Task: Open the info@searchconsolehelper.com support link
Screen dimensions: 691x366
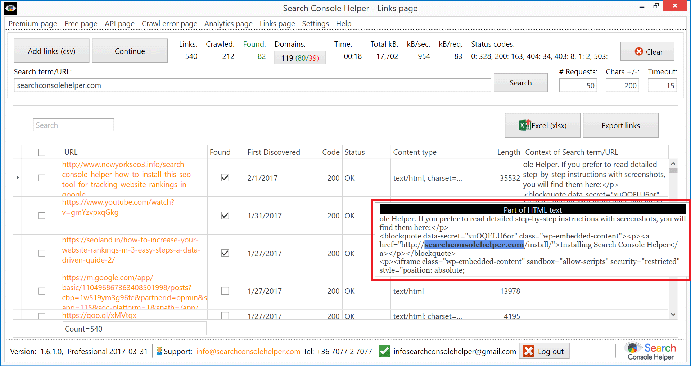Action: coord(248,352)
